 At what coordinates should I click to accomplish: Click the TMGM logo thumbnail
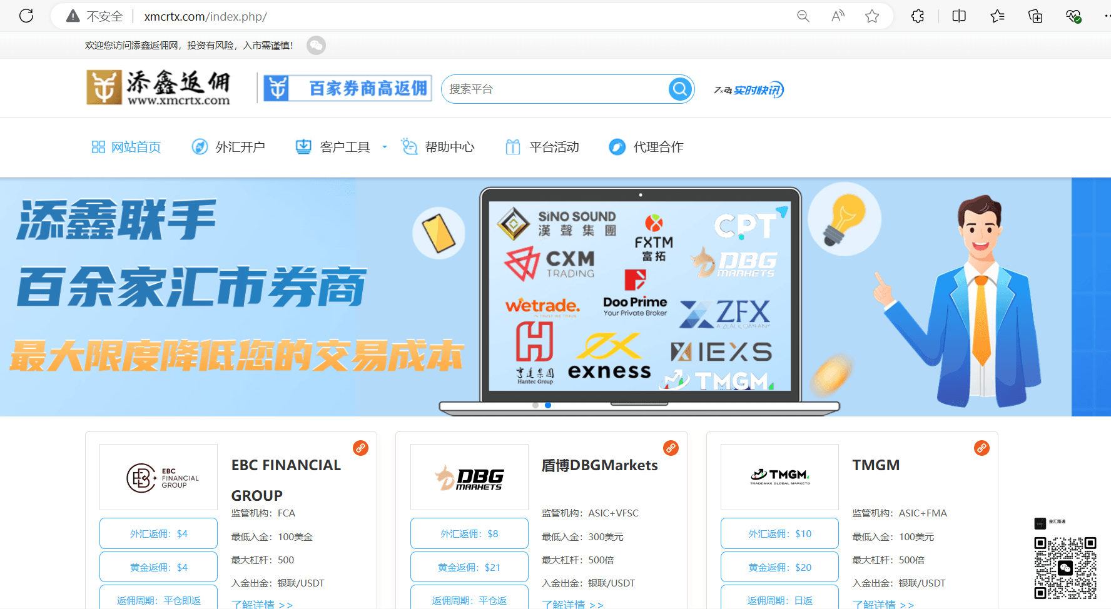[x=779, y=477]
